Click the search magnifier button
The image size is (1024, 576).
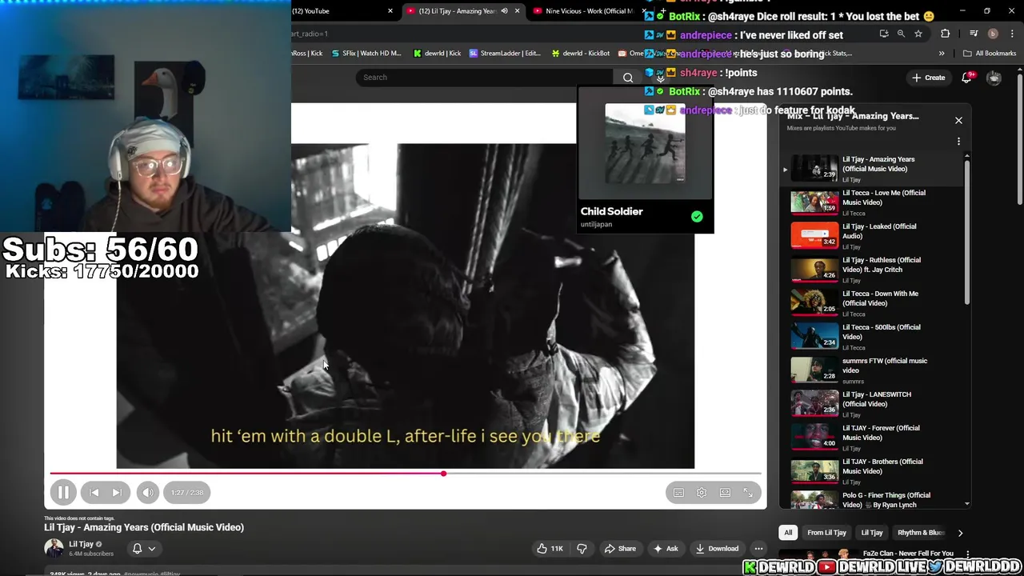(x=628, y=78)
